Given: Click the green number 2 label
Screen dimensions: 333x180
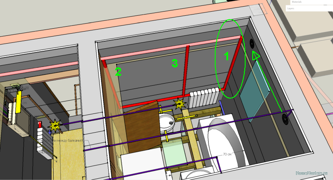Looking at the screenshot, I should point(119,72).
